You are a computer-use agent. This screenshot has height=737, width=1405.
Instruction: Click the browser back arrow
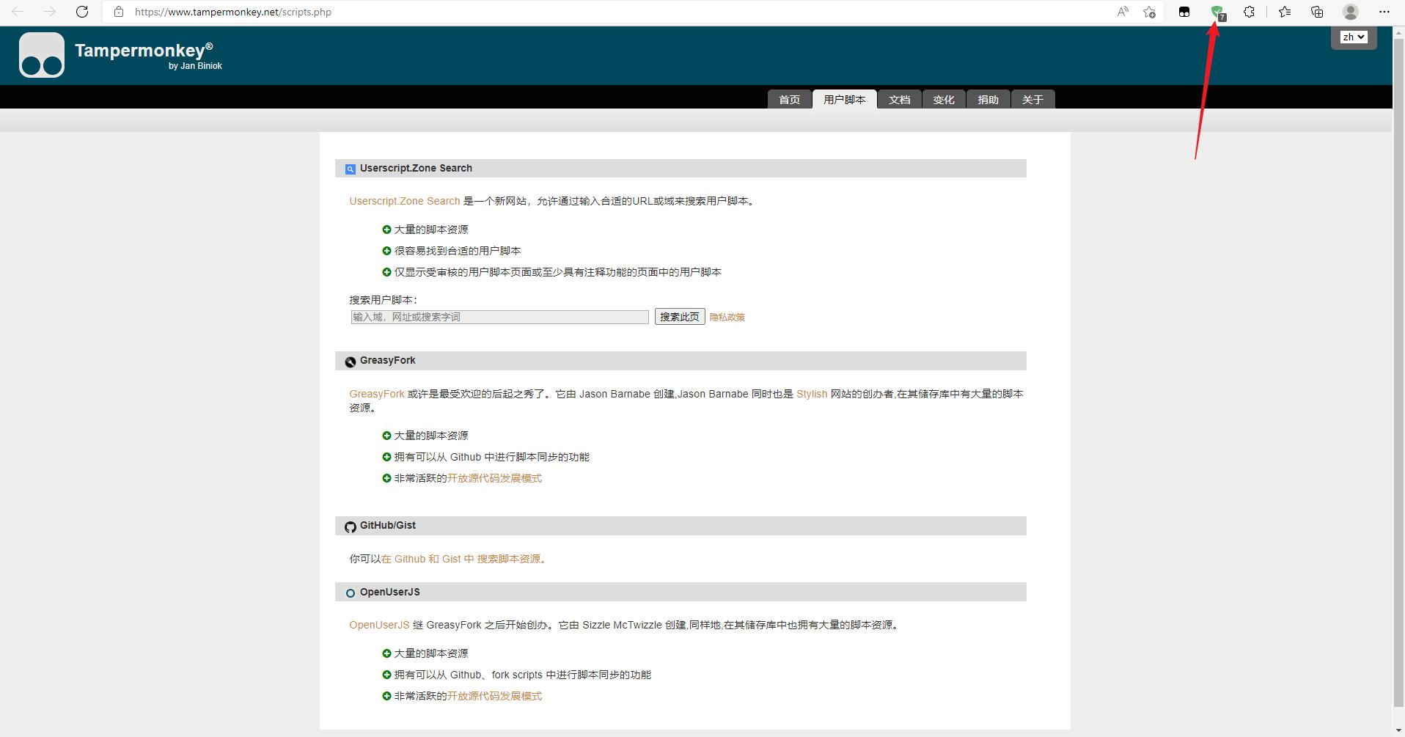click(x=18, y=12)
